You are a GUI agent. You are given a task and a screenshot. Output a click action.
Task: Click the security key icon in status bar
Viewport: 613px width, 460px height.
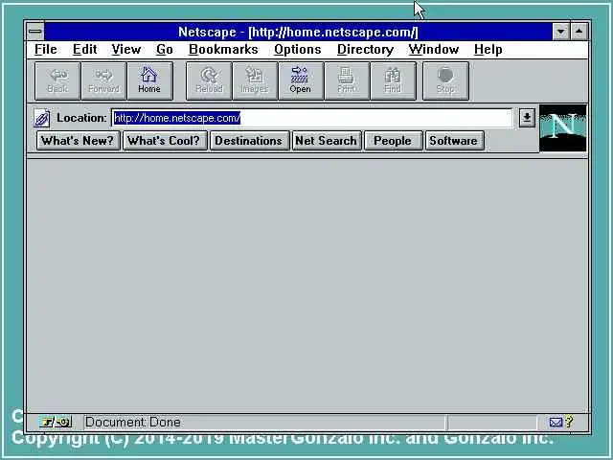(x=56, y=422)
